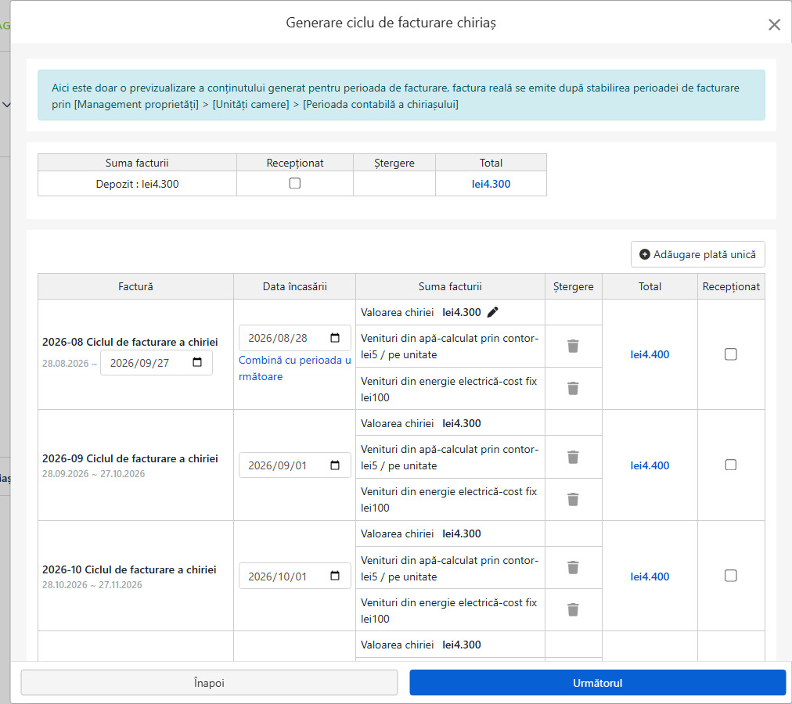
Task: Click the Factură column header
Action: [x=135, y=286]
